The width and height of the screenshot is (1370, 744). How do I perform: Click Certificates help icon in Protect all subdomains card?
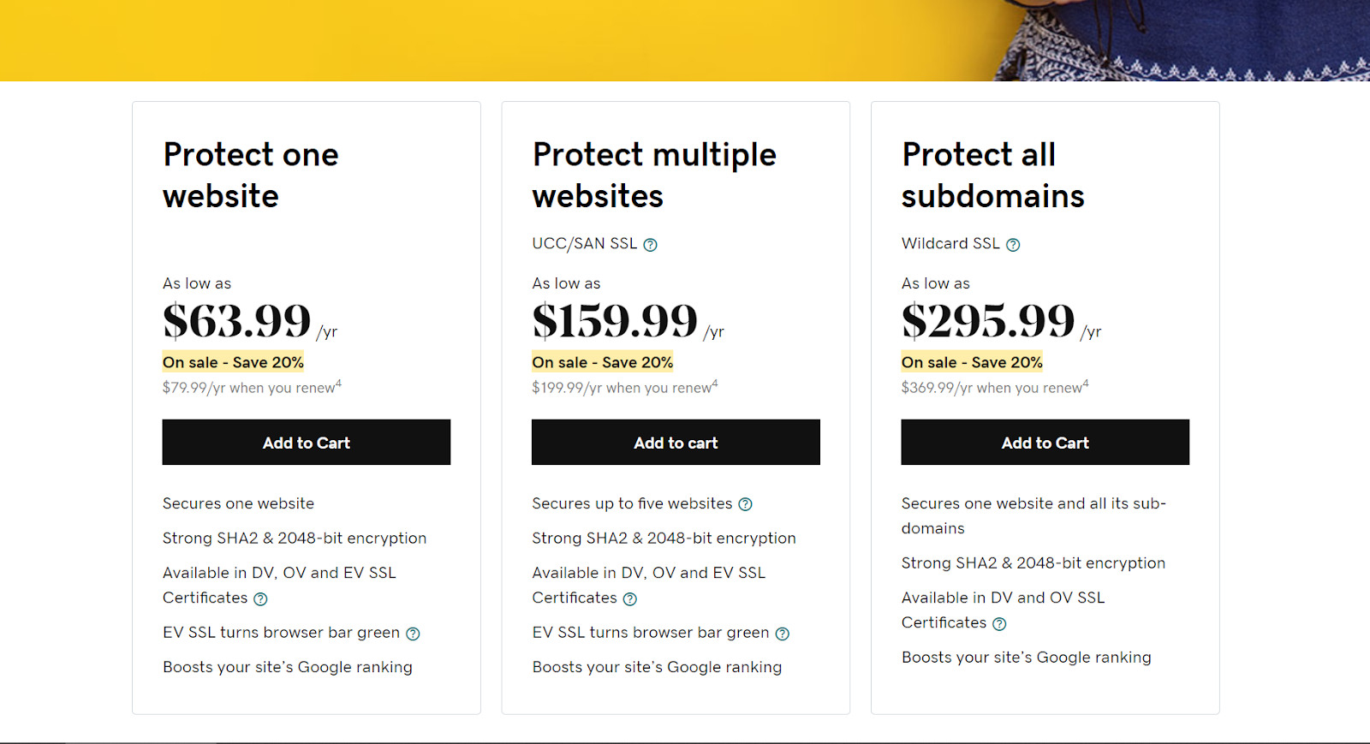click(x=999, y=624)
